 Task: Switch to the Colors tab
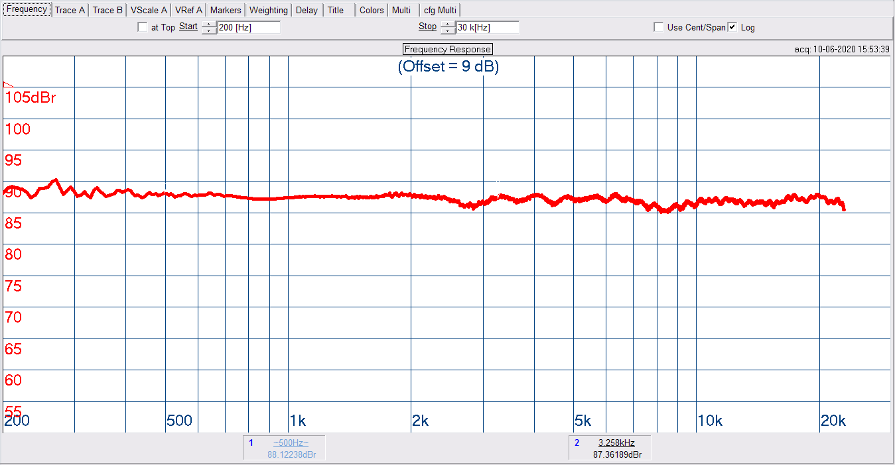point(372,10)
